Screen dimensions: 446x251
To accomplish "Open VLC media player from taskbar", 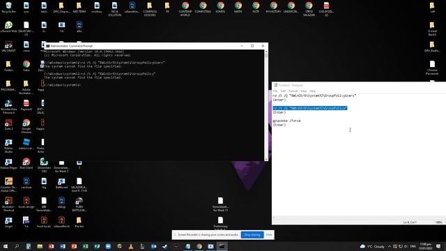I will pos(131,246).
